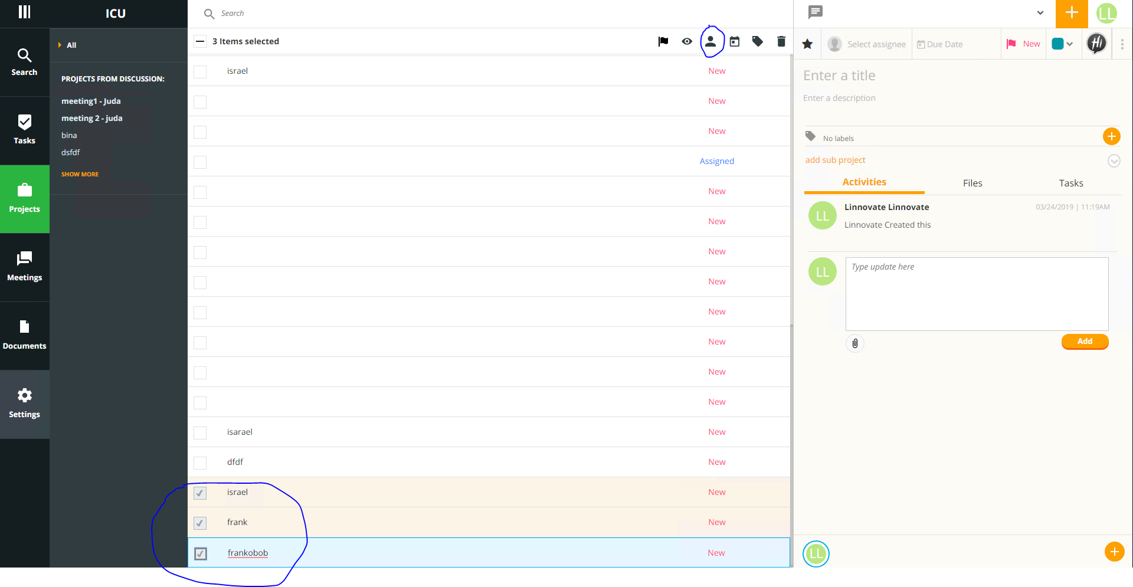Go to Tasks in the sidebar
Image resolution: width=1133 pixels, height=587 pixels.
coord(24,130)
